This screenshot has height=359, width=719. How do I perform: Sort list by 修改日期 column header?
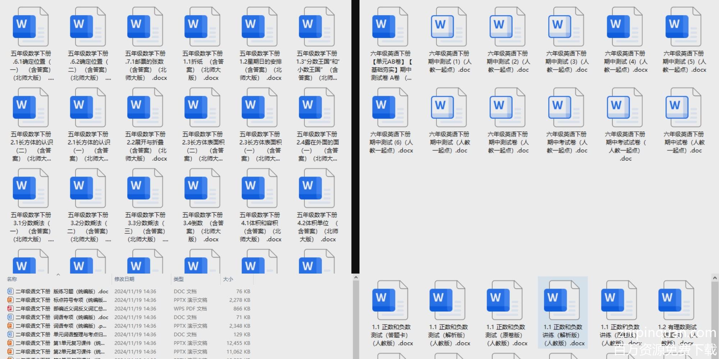click(124, 279)
